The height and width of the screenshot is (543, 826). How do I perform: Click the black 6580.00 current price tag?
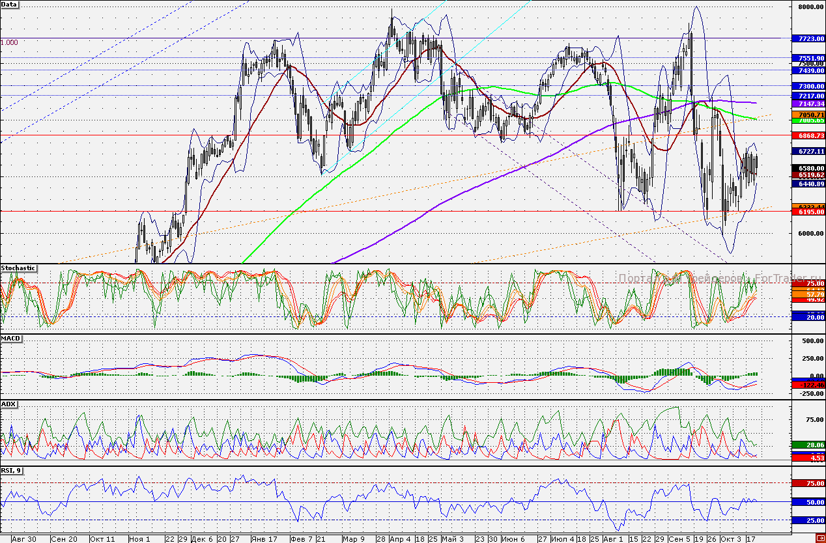[808, 168]
